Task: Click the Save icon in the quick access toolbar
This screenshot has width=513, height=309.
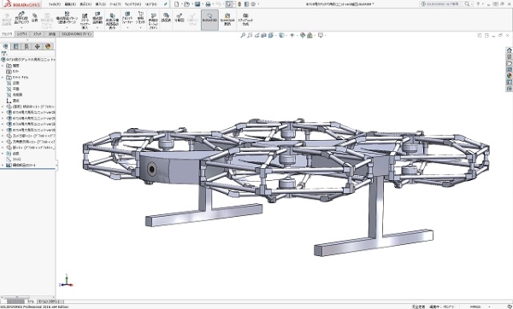Action: pyautogui.click(x=198, y=4)
